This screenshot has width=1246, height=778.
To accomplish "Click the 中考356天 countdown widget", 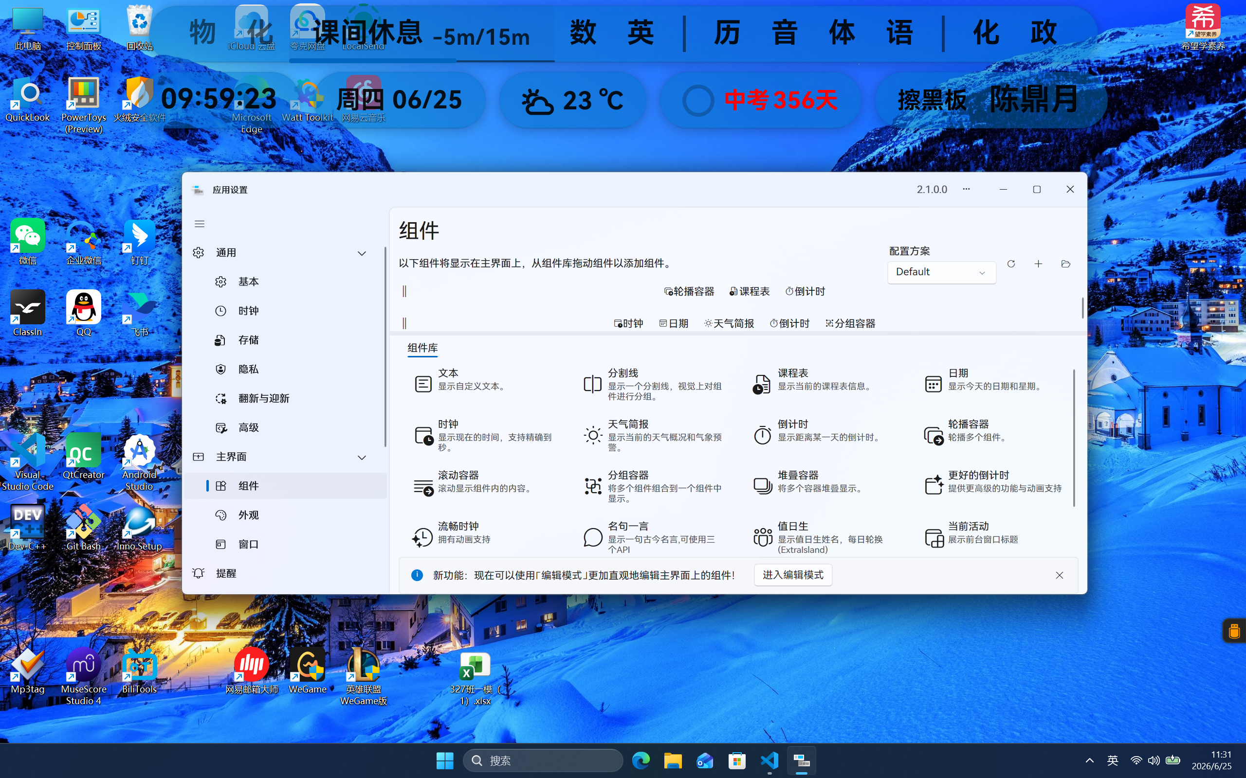I will click(x=760, y=100).
